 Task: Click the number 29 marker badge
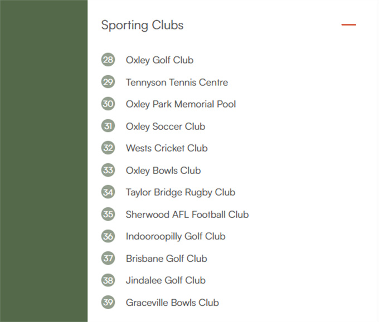pyautogui.click(x=108, y=82)
